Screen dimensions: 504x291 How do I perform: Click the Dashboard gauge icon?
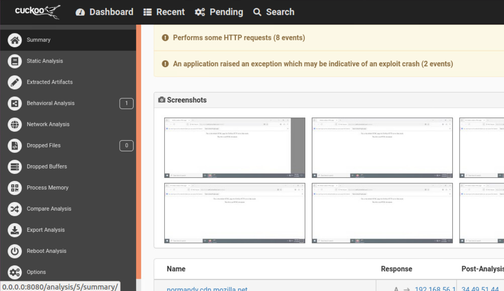click(81, 12)
